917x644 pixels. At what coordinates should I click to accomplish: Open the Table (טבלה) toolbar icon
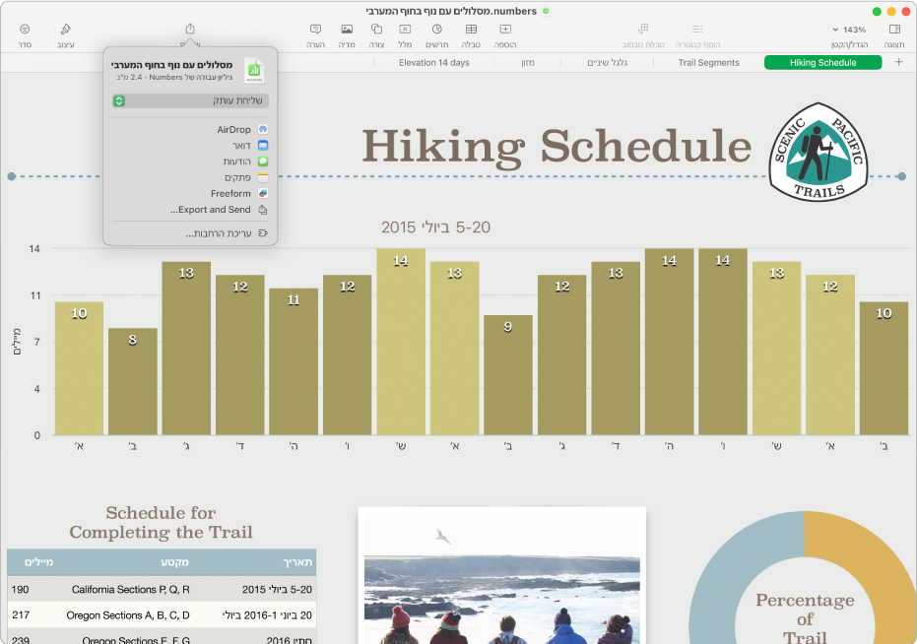[x=471, y=29]
